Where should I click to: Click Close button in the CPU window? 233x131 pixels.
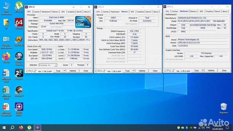coord(86,71)
